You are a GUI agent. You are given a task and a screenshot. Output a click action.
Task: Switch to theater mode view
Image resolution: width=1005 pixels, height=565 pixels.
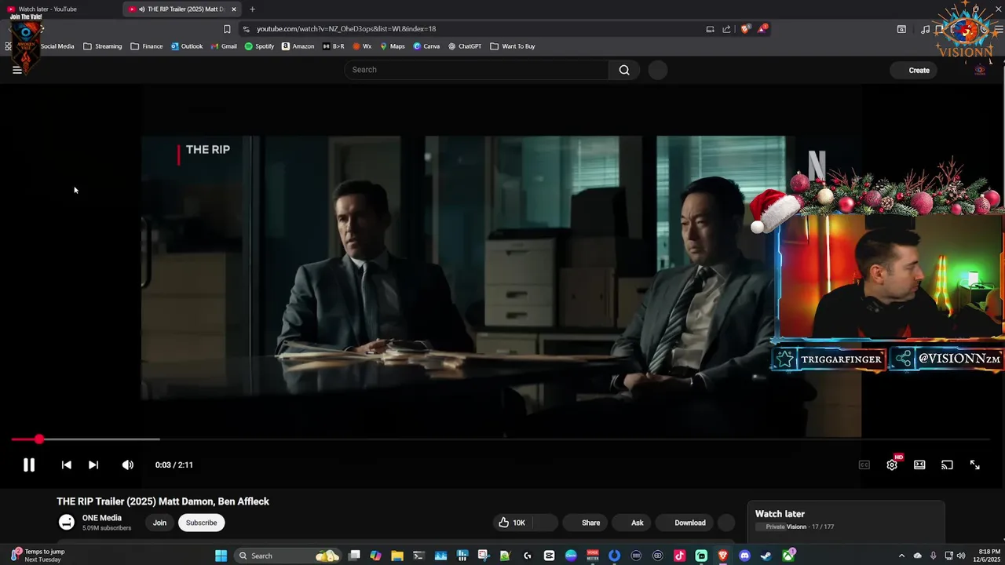pos(919,465)
